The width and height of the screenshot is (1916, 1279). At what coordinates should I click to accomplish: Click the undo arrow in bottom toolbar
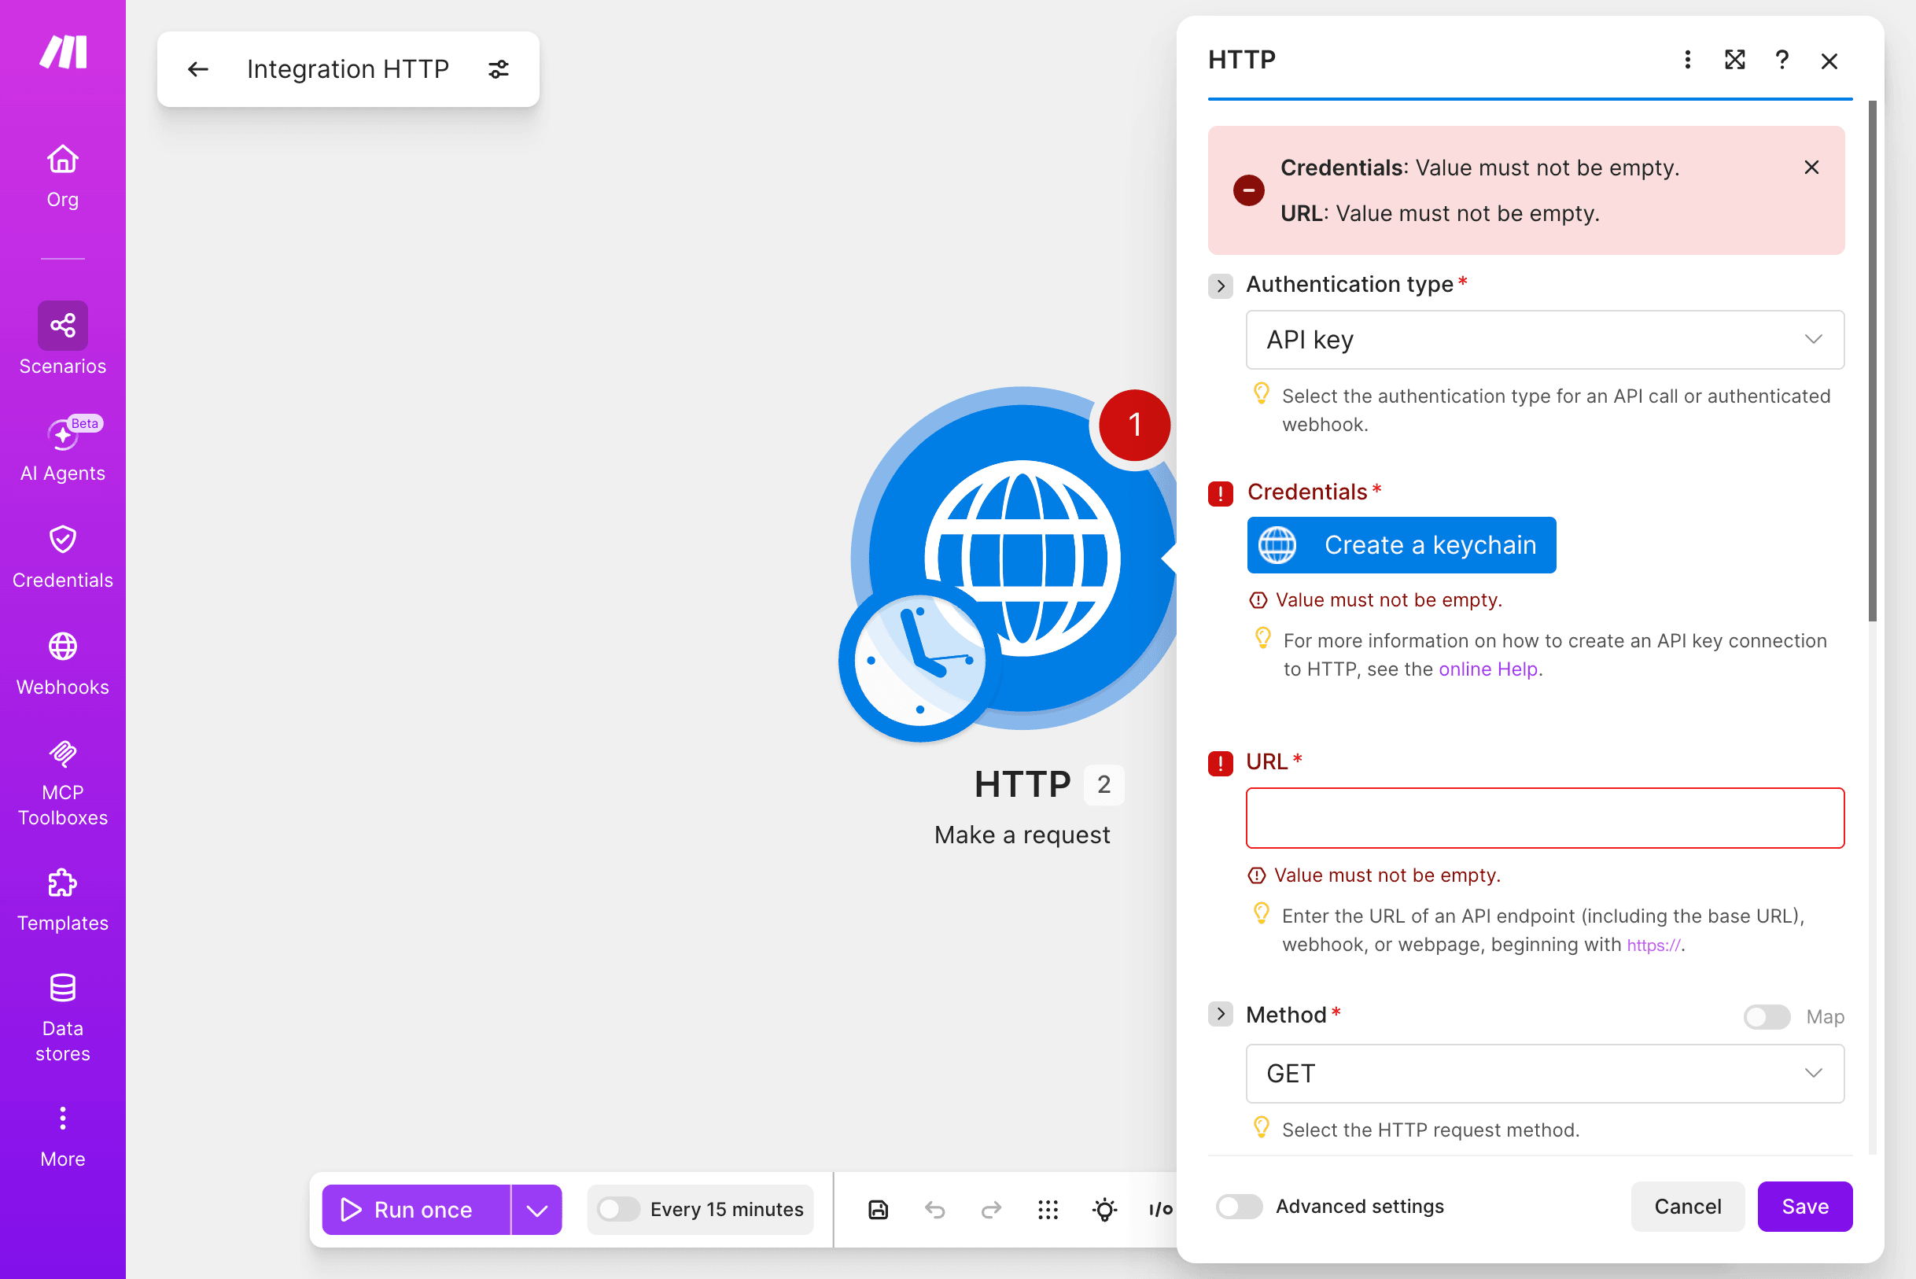934,1210
